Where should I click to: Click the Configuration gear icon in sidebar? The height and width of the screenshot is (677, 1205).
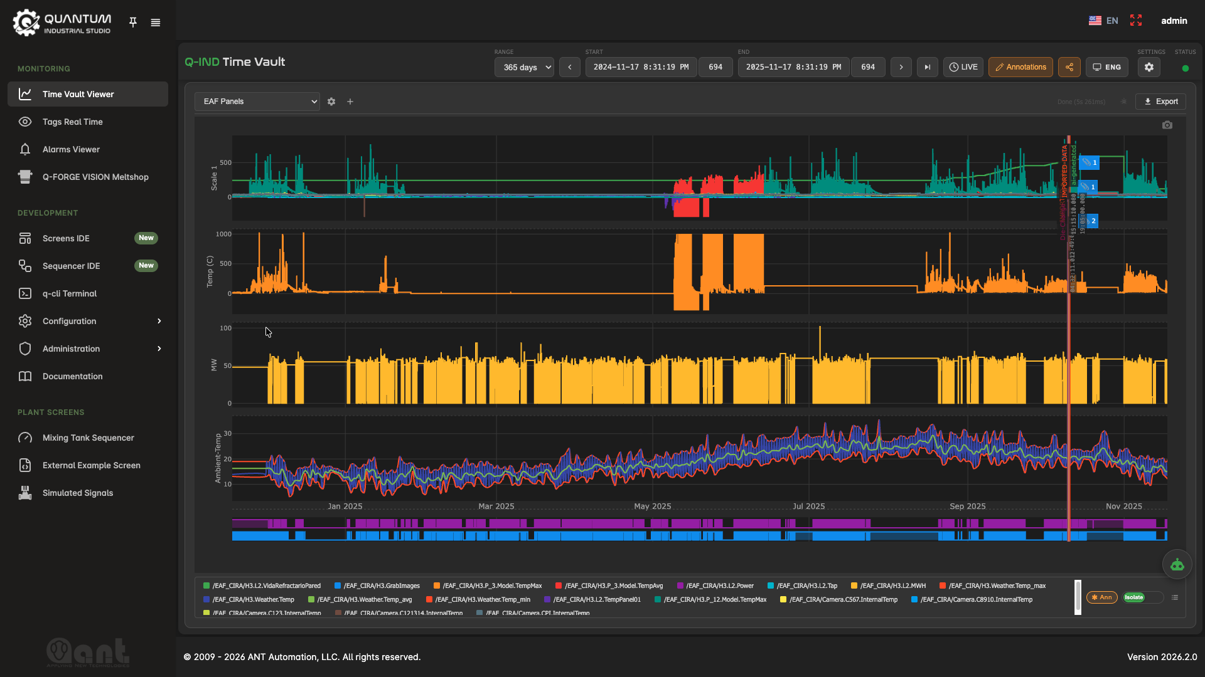25,321
